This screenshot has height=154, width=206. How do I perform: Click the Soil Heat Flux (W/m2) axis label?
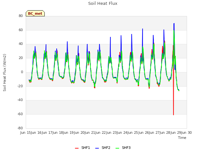pos(5,73)
